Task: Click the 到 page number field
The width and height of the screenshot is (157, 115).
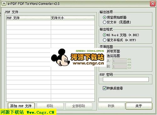Action: point(120,66)
